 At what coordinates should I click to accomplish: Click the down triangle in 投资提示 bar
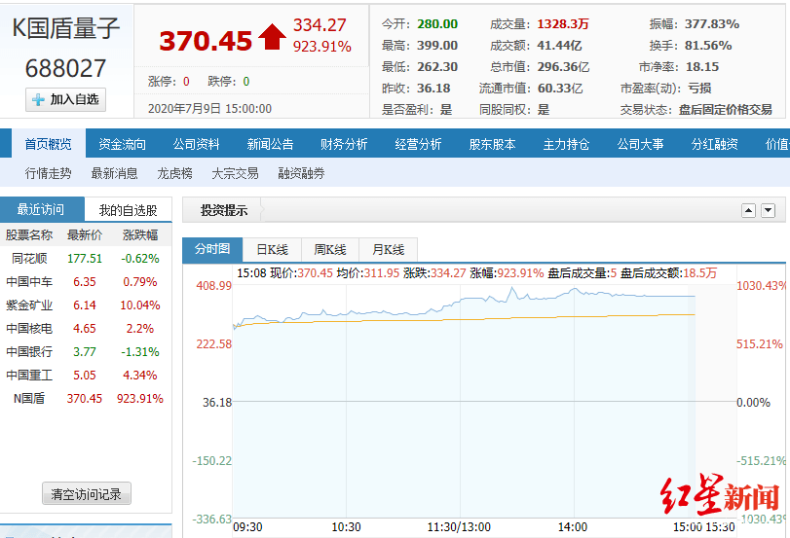tap(768, 210)
